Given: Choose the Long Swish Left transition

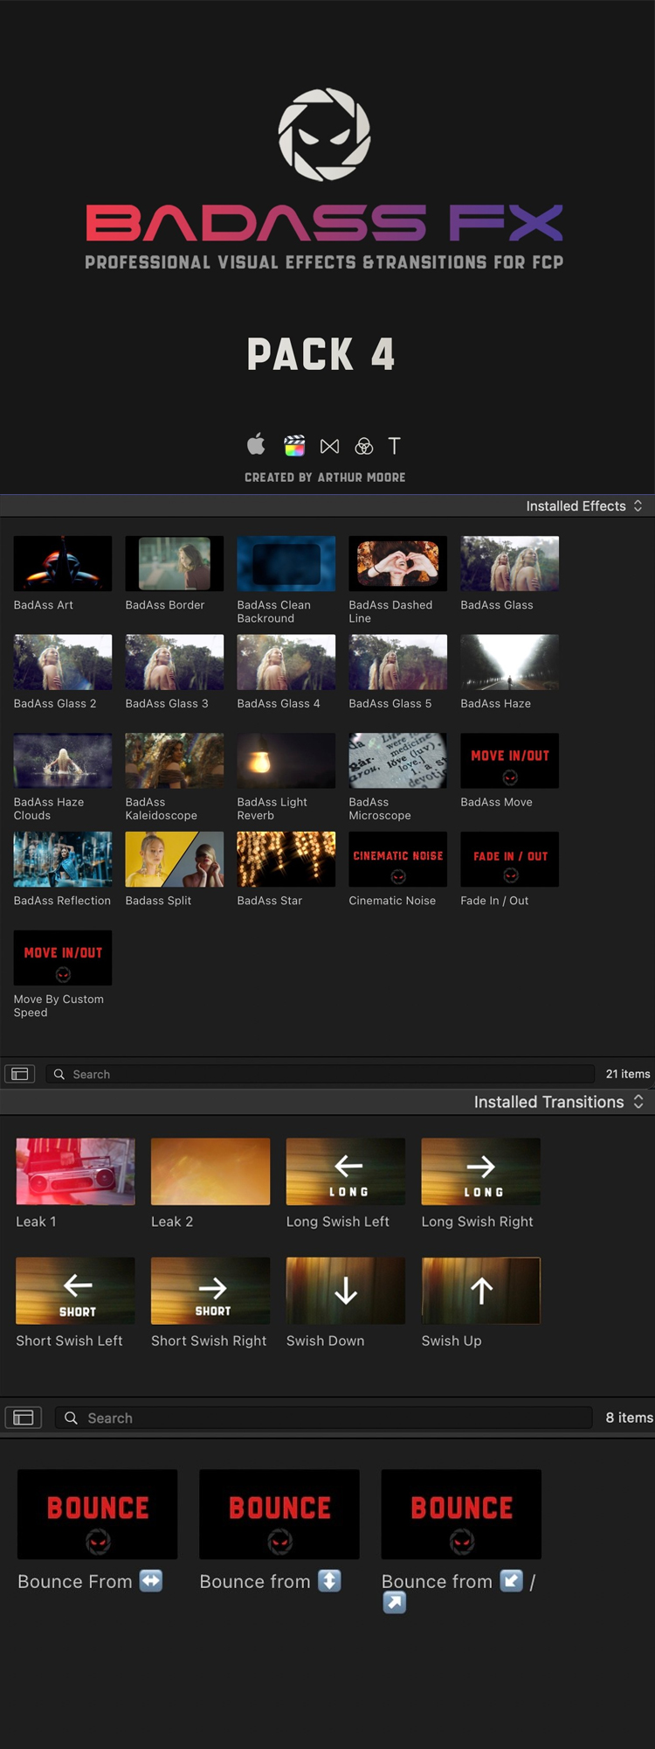Looking at the screenshot, I should point(346,1172).
